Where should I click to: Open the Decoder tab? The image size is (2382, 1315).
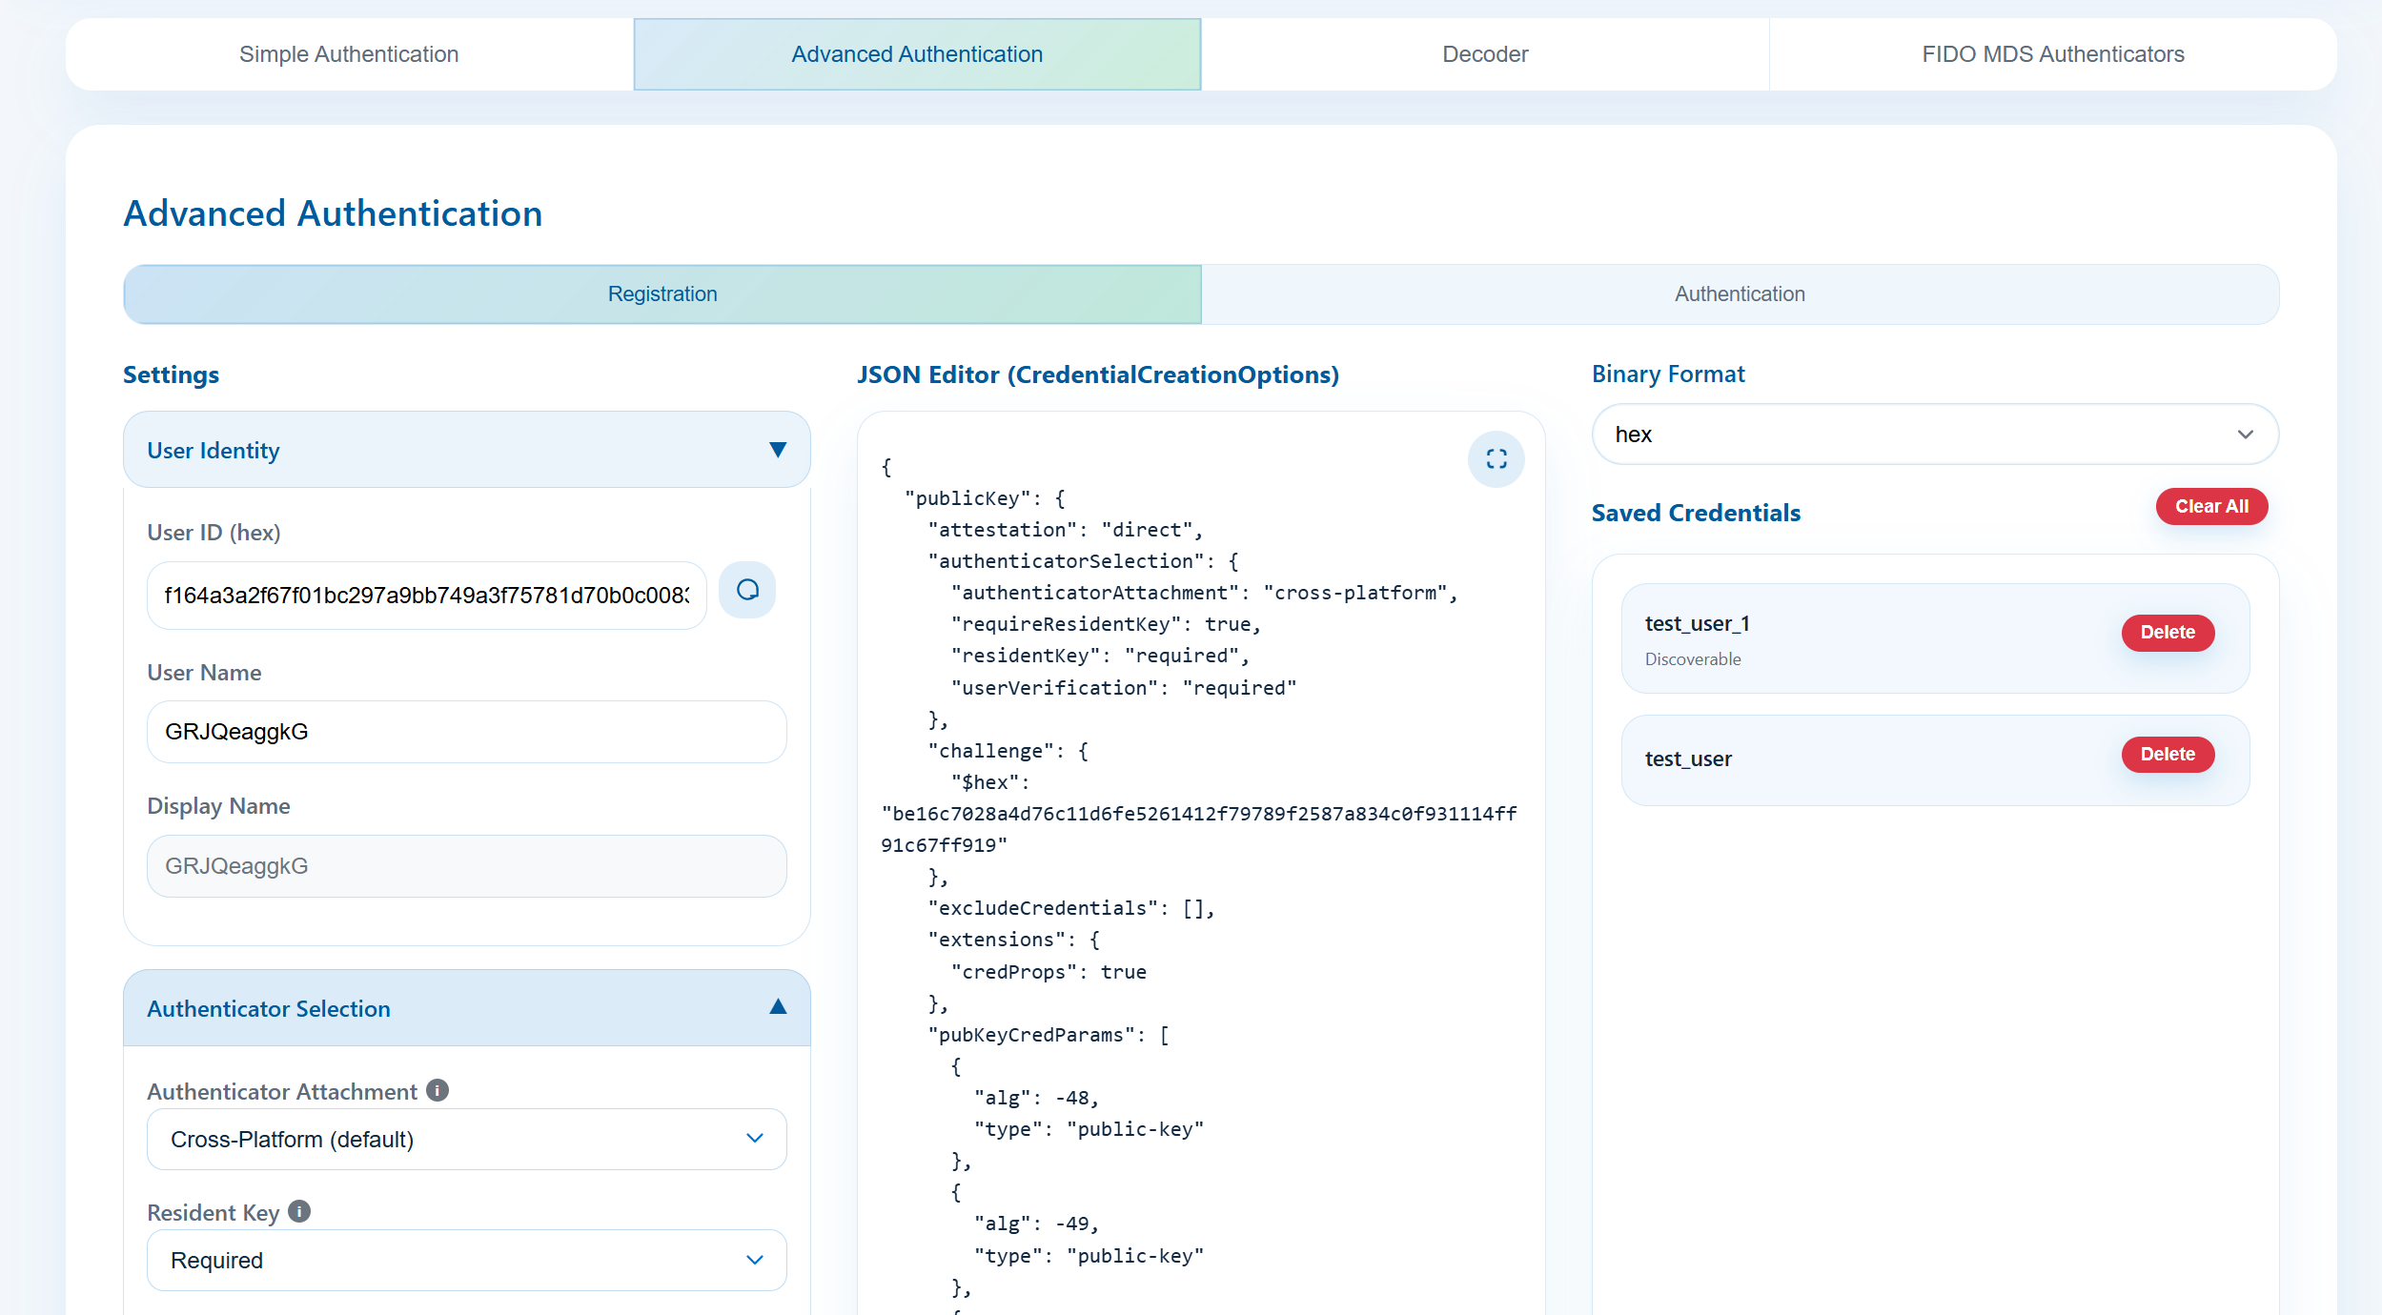pyautogui.click(x=1484, y=54)
